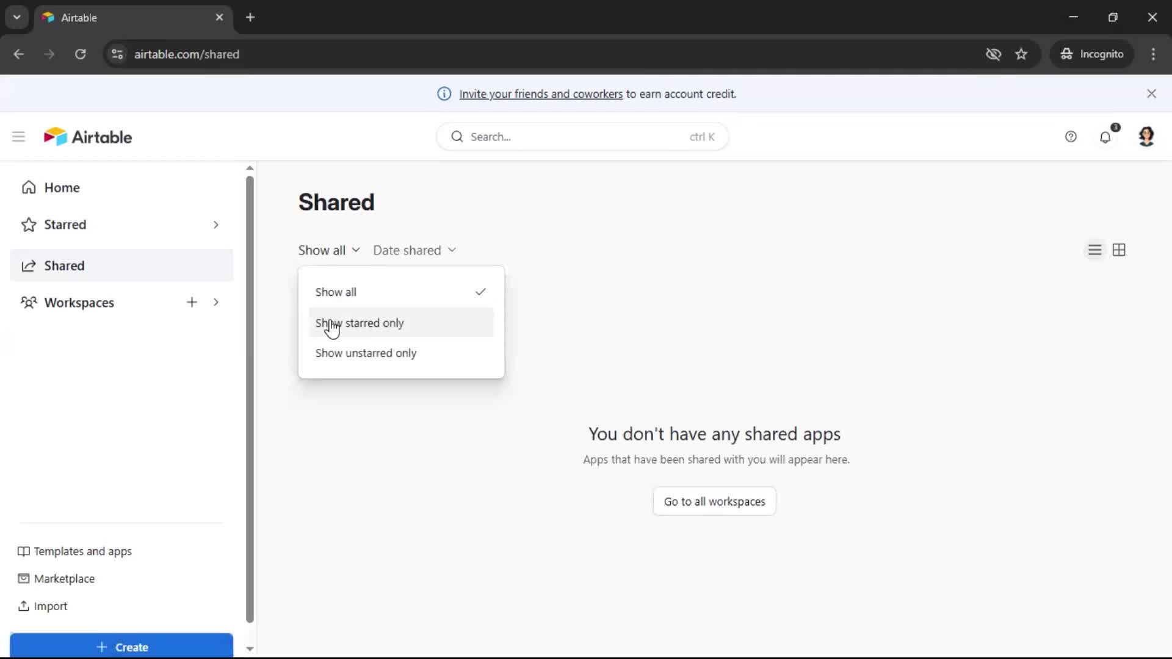This screenshot has height=659, width=1172.
Task: Dismiss the invite banner
Action: [x=1151, y=93]
